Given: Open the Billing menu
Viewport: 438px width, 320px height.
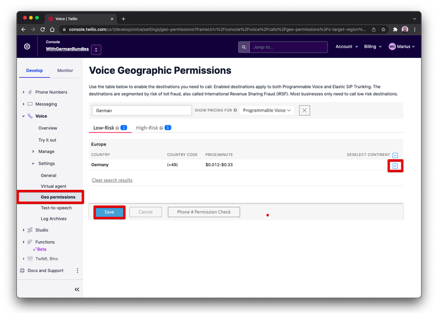Looking at the screenshot, I should point(373,46).
